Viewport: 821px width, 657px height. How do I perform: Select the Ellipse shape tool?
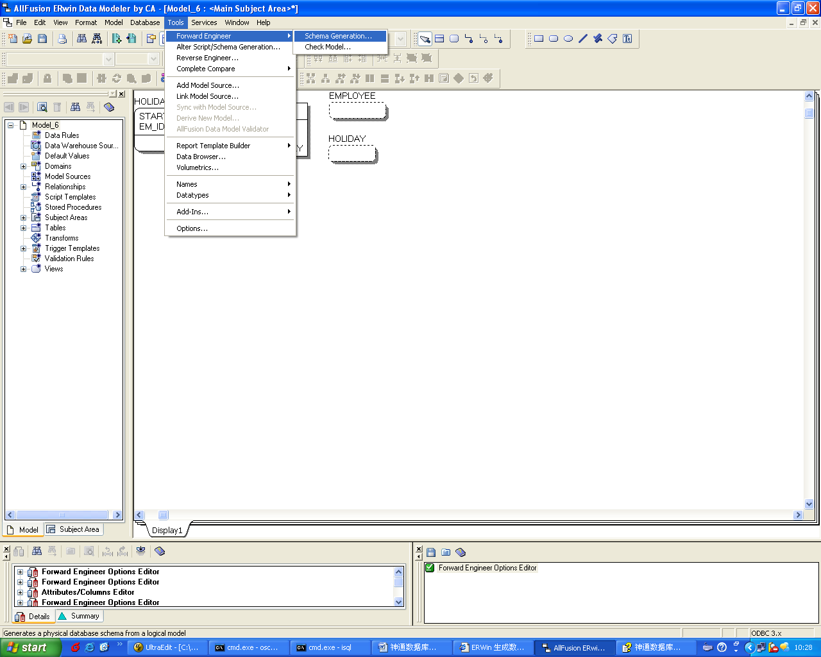click(x=568, y=39)
